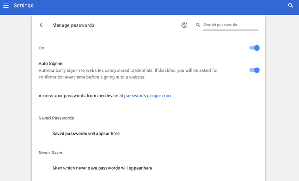299x181 pixels.
Task: Click the Auto Sign-in description text
Action: tap(128, 74)
